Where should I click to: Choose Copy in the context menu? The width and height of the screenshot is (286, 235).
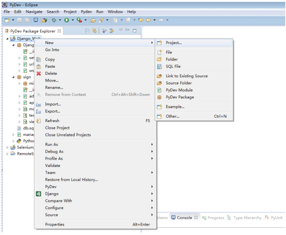point(95,59)
